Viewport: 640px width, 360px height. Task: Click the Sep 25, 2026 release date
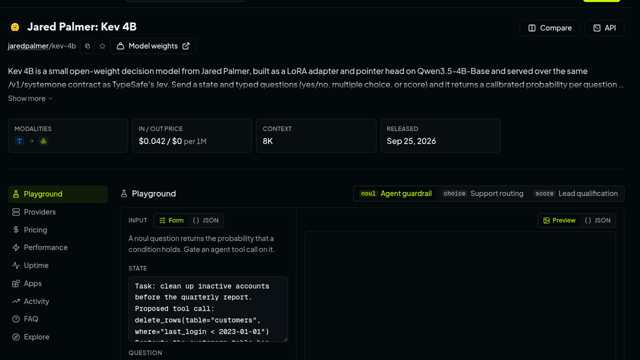[411, 141]
